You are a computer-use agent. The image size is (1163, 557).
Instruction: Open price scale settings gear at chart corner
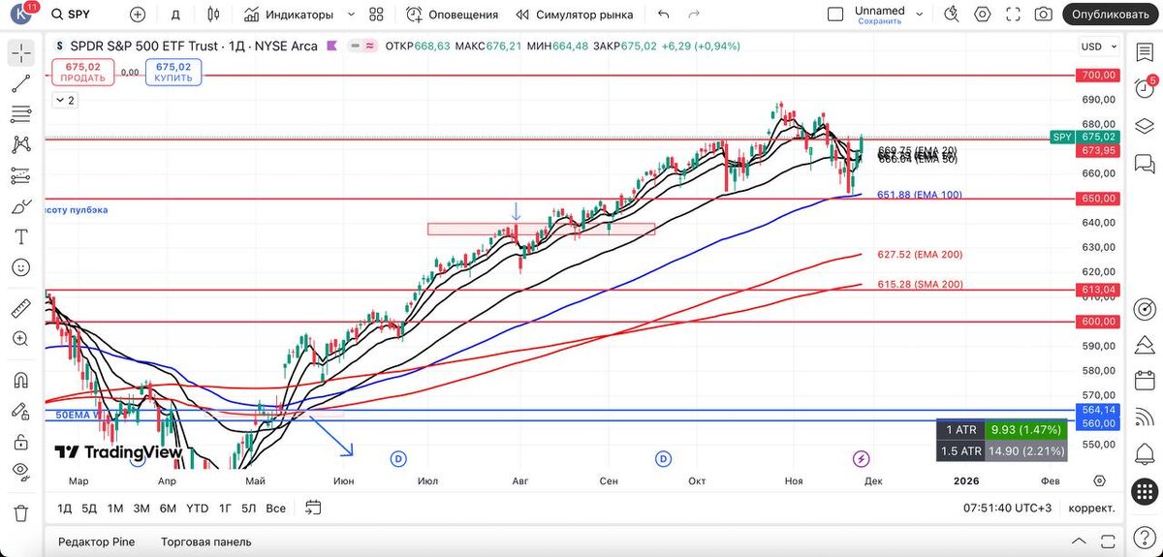(1098, 480)
